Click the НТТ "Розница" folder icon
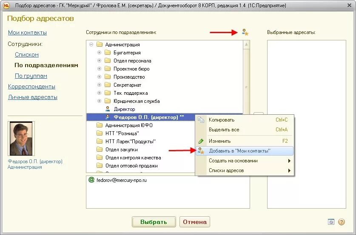The height and width of the screenshot is (235, 356). pyautogui.click(x=100, y=133)
